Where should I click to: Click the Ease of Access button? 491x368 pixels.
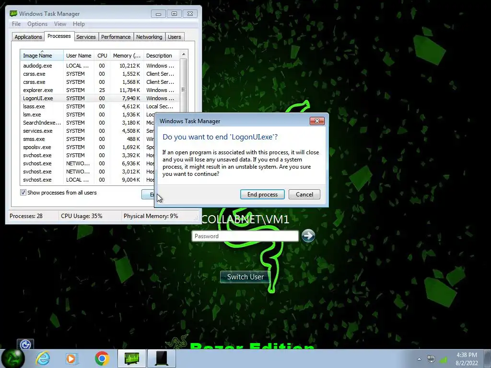(25, 345)
